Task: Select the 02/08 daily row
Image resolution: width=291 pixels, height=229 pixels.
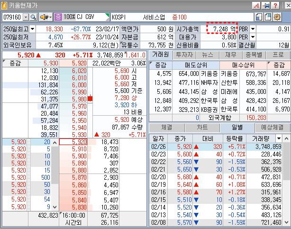Action: [x=216, y=222]
